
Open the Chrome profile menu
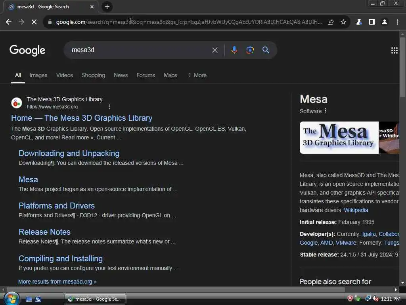385,22
